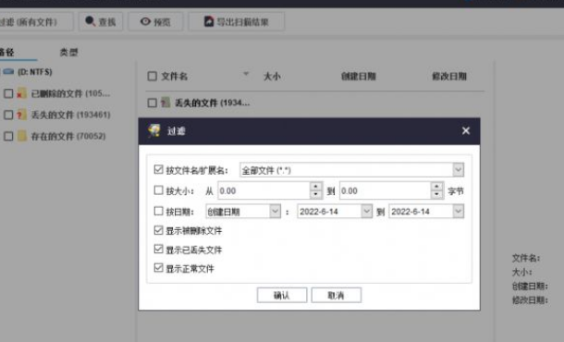
Task: Check the 丢失的文件 row checkbox in list
Action: pyautogui.click(x=153, y=103)
